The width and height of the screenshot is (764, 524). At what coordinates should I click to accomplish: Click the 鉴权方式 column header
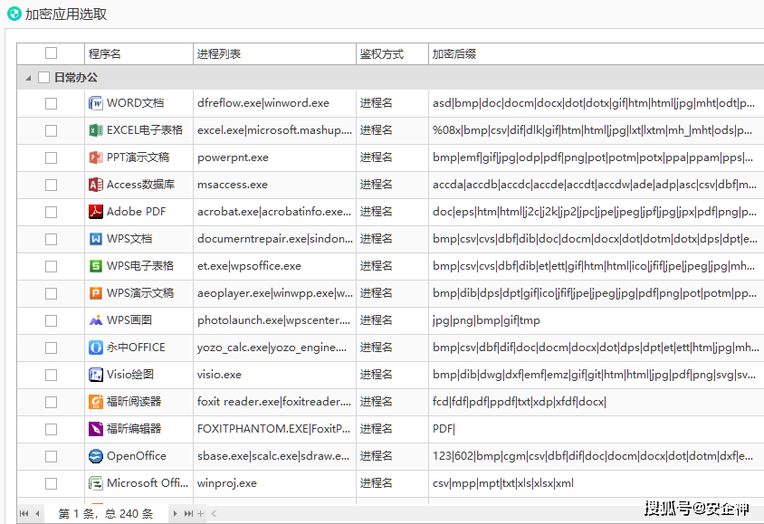click(391, 53)
